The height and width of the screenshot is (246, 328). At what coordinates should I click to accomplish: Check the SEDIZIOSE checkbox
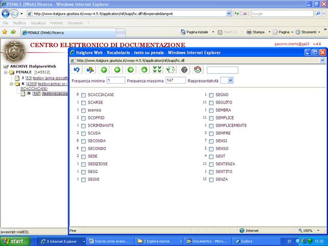click(x=83, y=164)
